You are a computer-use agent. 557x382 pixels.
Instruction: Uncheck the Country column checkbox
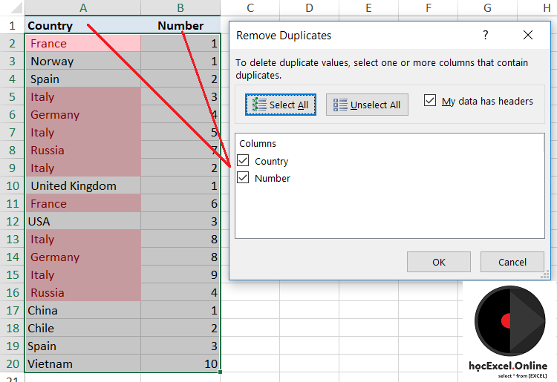[244, 161]
